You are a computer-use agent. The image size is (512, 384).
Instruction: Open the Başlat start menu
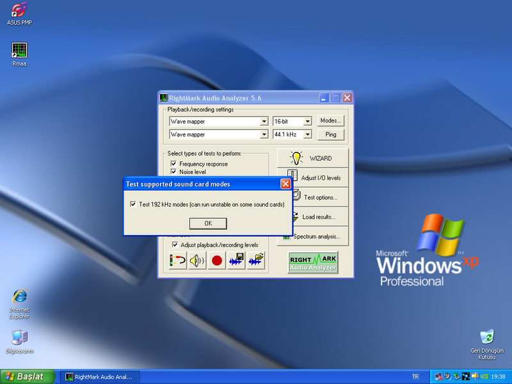coord(27,376)
